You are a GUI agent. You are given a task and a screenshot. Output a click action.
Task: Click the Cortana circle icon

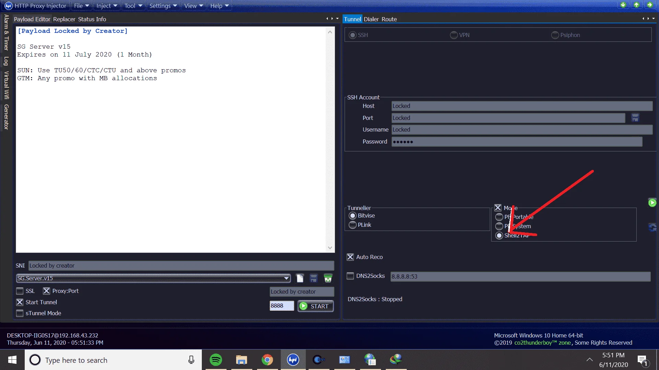pyautogui.click(x=35, y=360)
